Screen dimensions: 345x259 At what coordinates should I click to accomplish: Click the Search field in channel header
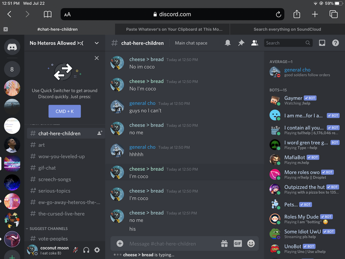click(x=285, y=43)
